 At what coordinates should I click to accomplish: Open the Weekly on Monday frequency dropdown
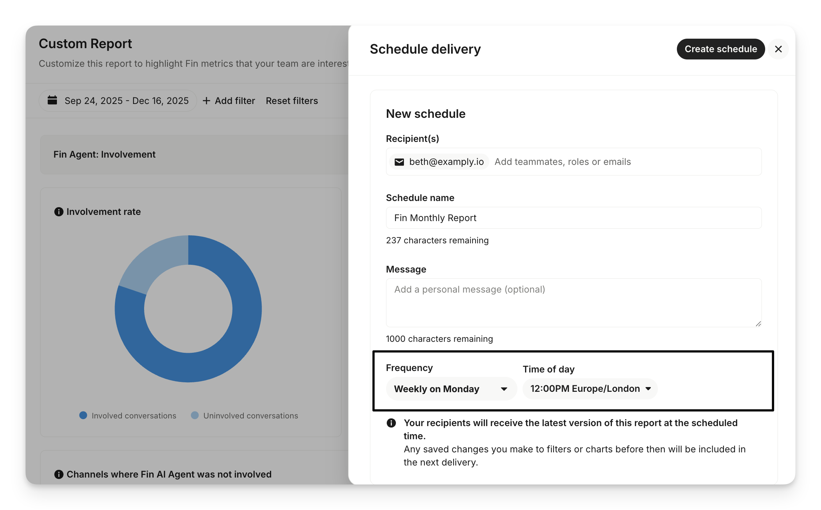451,389
